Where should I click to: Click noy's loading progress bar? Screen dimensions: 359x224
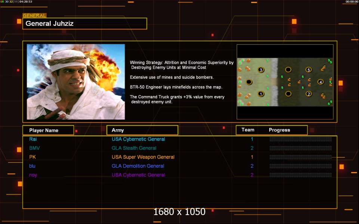tap(301, 175)
